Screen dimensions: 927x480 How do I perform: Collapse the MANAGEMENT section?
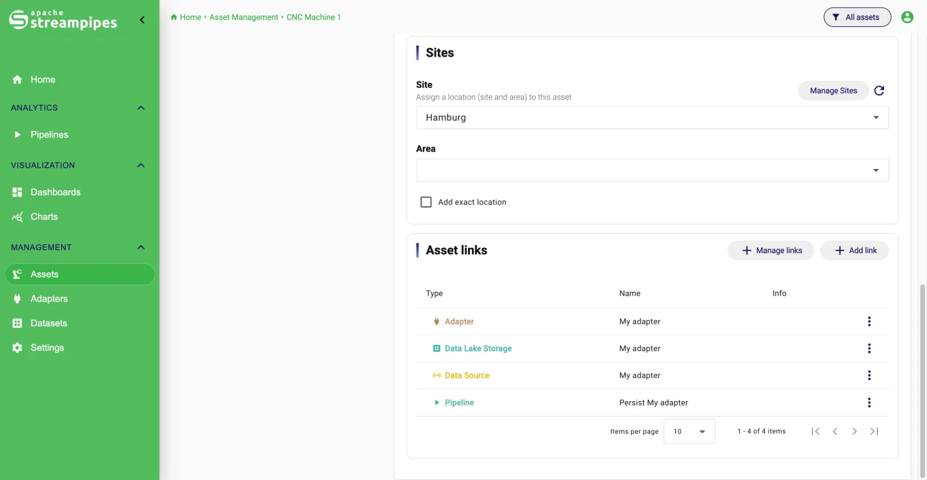pyautogui.click(x=141, y=247)
